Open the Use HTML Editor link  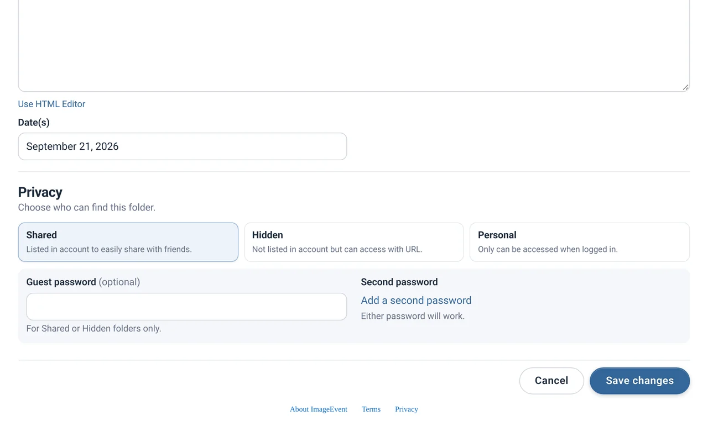(x=51, y=104)
